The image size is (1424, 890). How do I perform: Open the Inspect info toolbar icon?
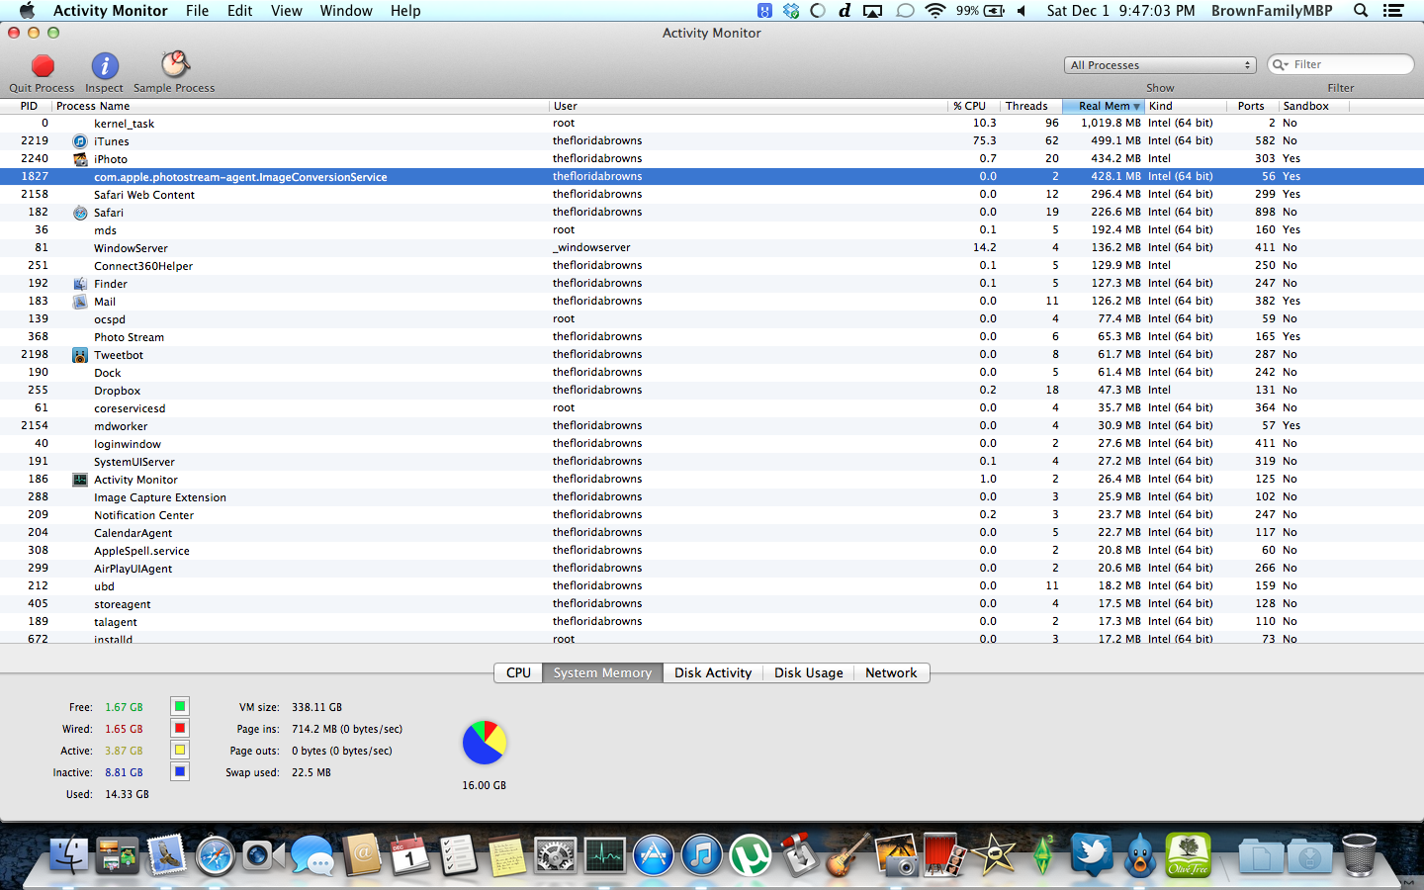pos(105,66)
